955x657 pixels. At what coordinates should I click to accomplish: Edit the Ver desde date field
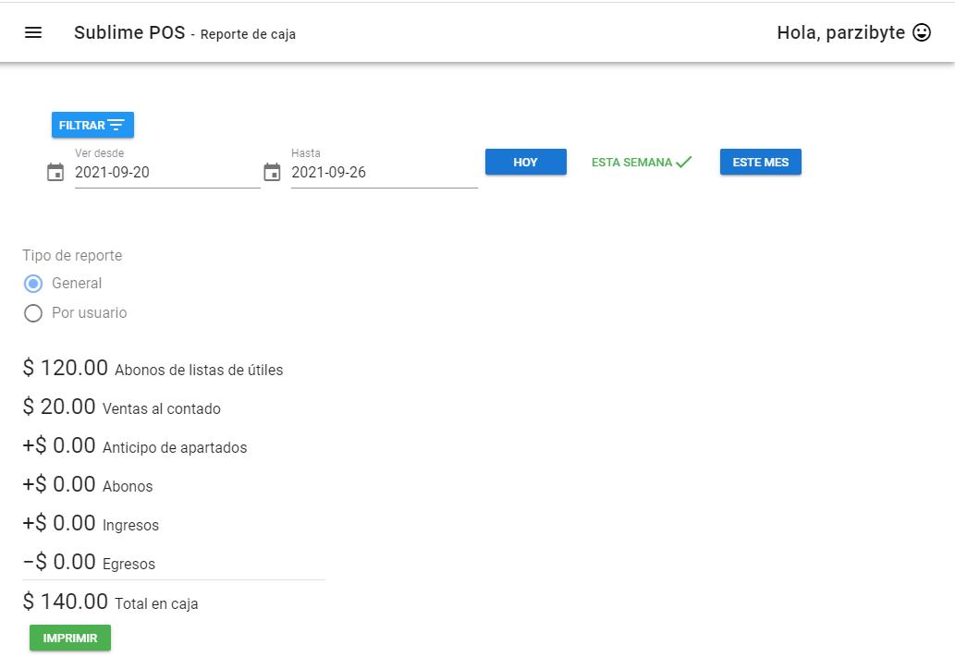tap(167, 172)
